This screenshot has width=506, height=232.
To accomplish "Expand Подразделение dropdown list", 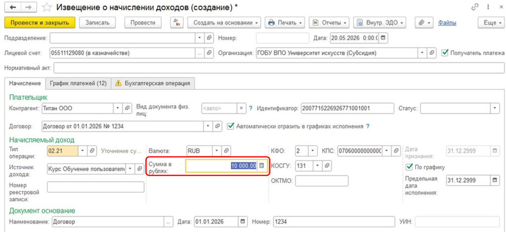I will click(x=200, y=38).
